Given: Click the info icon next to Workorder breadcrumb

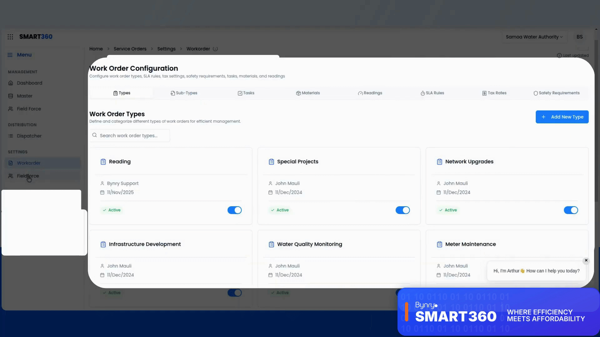Looking at the screenshot, I should [215, 49].
